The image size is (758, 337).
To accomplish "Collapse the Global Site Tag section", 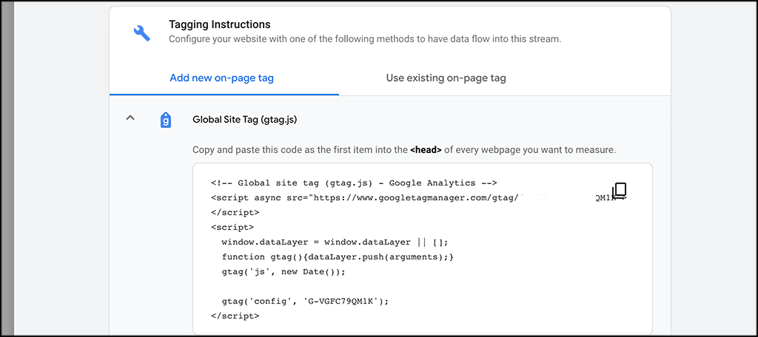I will point(130,118).
